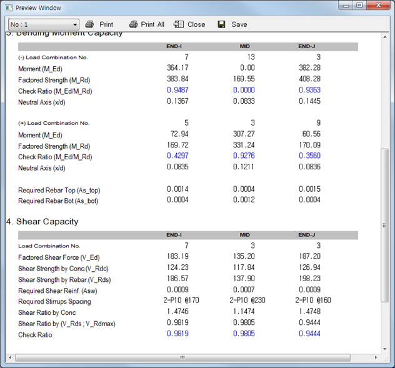Click factored shear force value 187.20

tap(309, 256)
